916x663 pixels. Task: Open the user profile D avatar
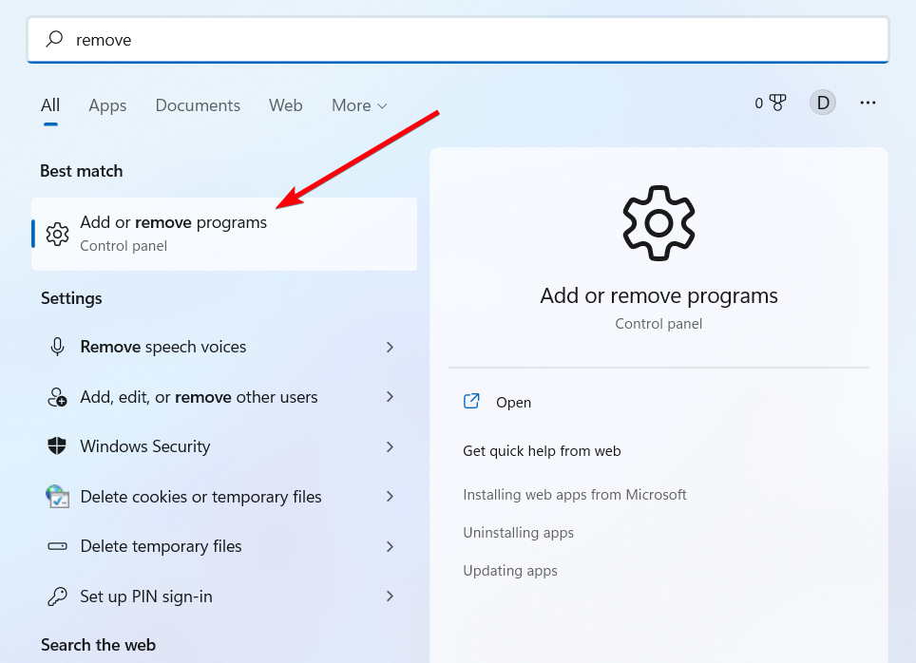822,103
